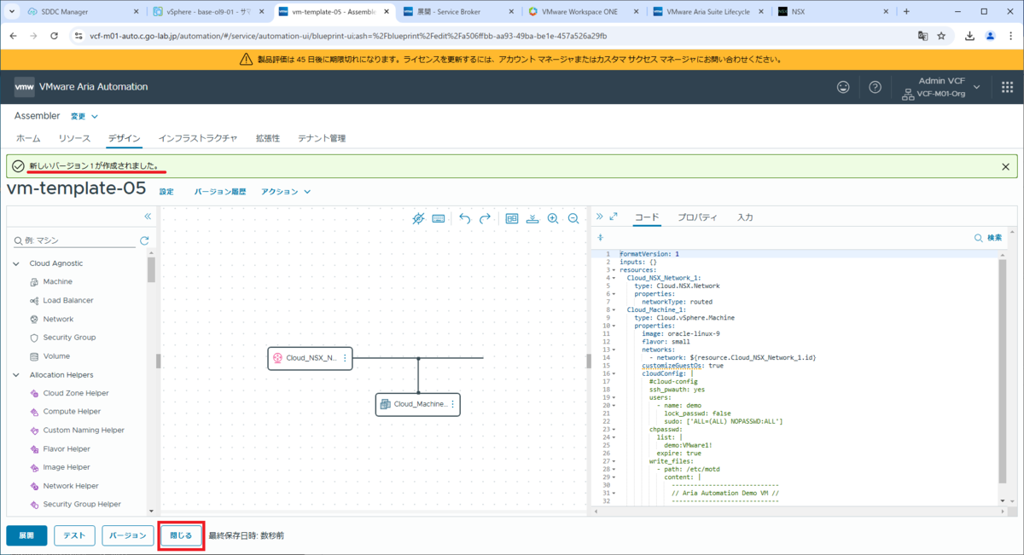
Task: Click the バージョン button
Action: 128,535
